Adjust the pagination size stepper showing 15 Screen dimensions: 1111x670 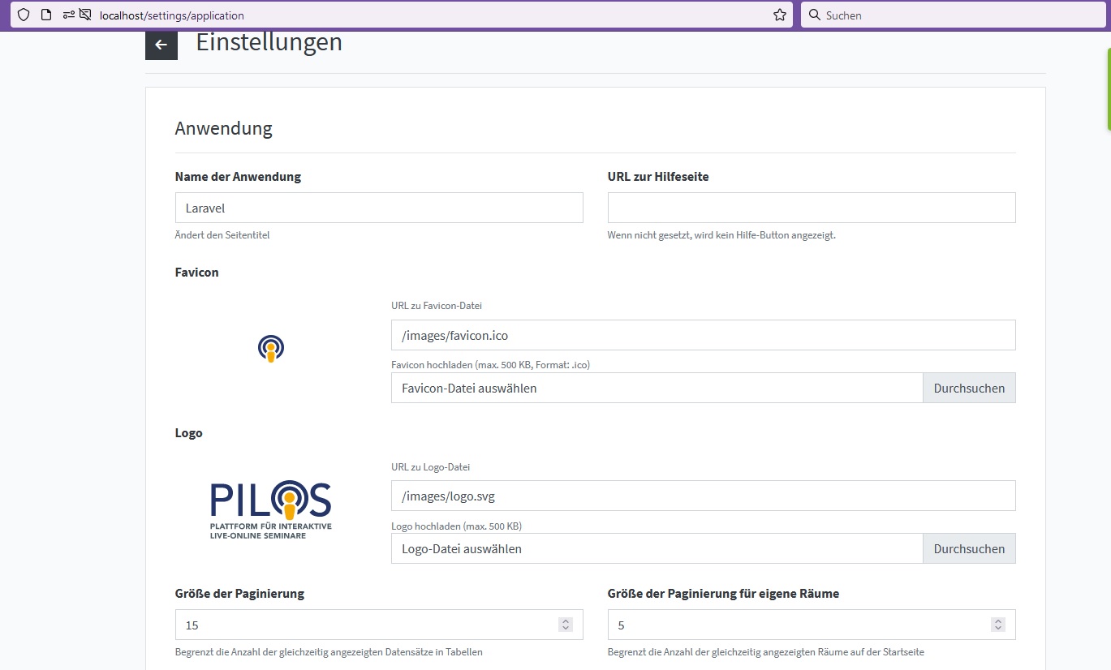[566, 625]
